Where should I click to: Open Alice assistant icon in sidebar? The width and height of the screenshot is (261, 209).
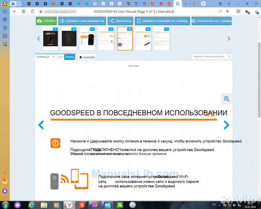[5, 191]
